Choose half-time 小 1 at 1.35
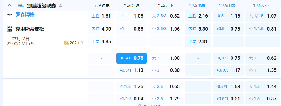This screenshot has height=106, width=281. (x=263, y=70)
